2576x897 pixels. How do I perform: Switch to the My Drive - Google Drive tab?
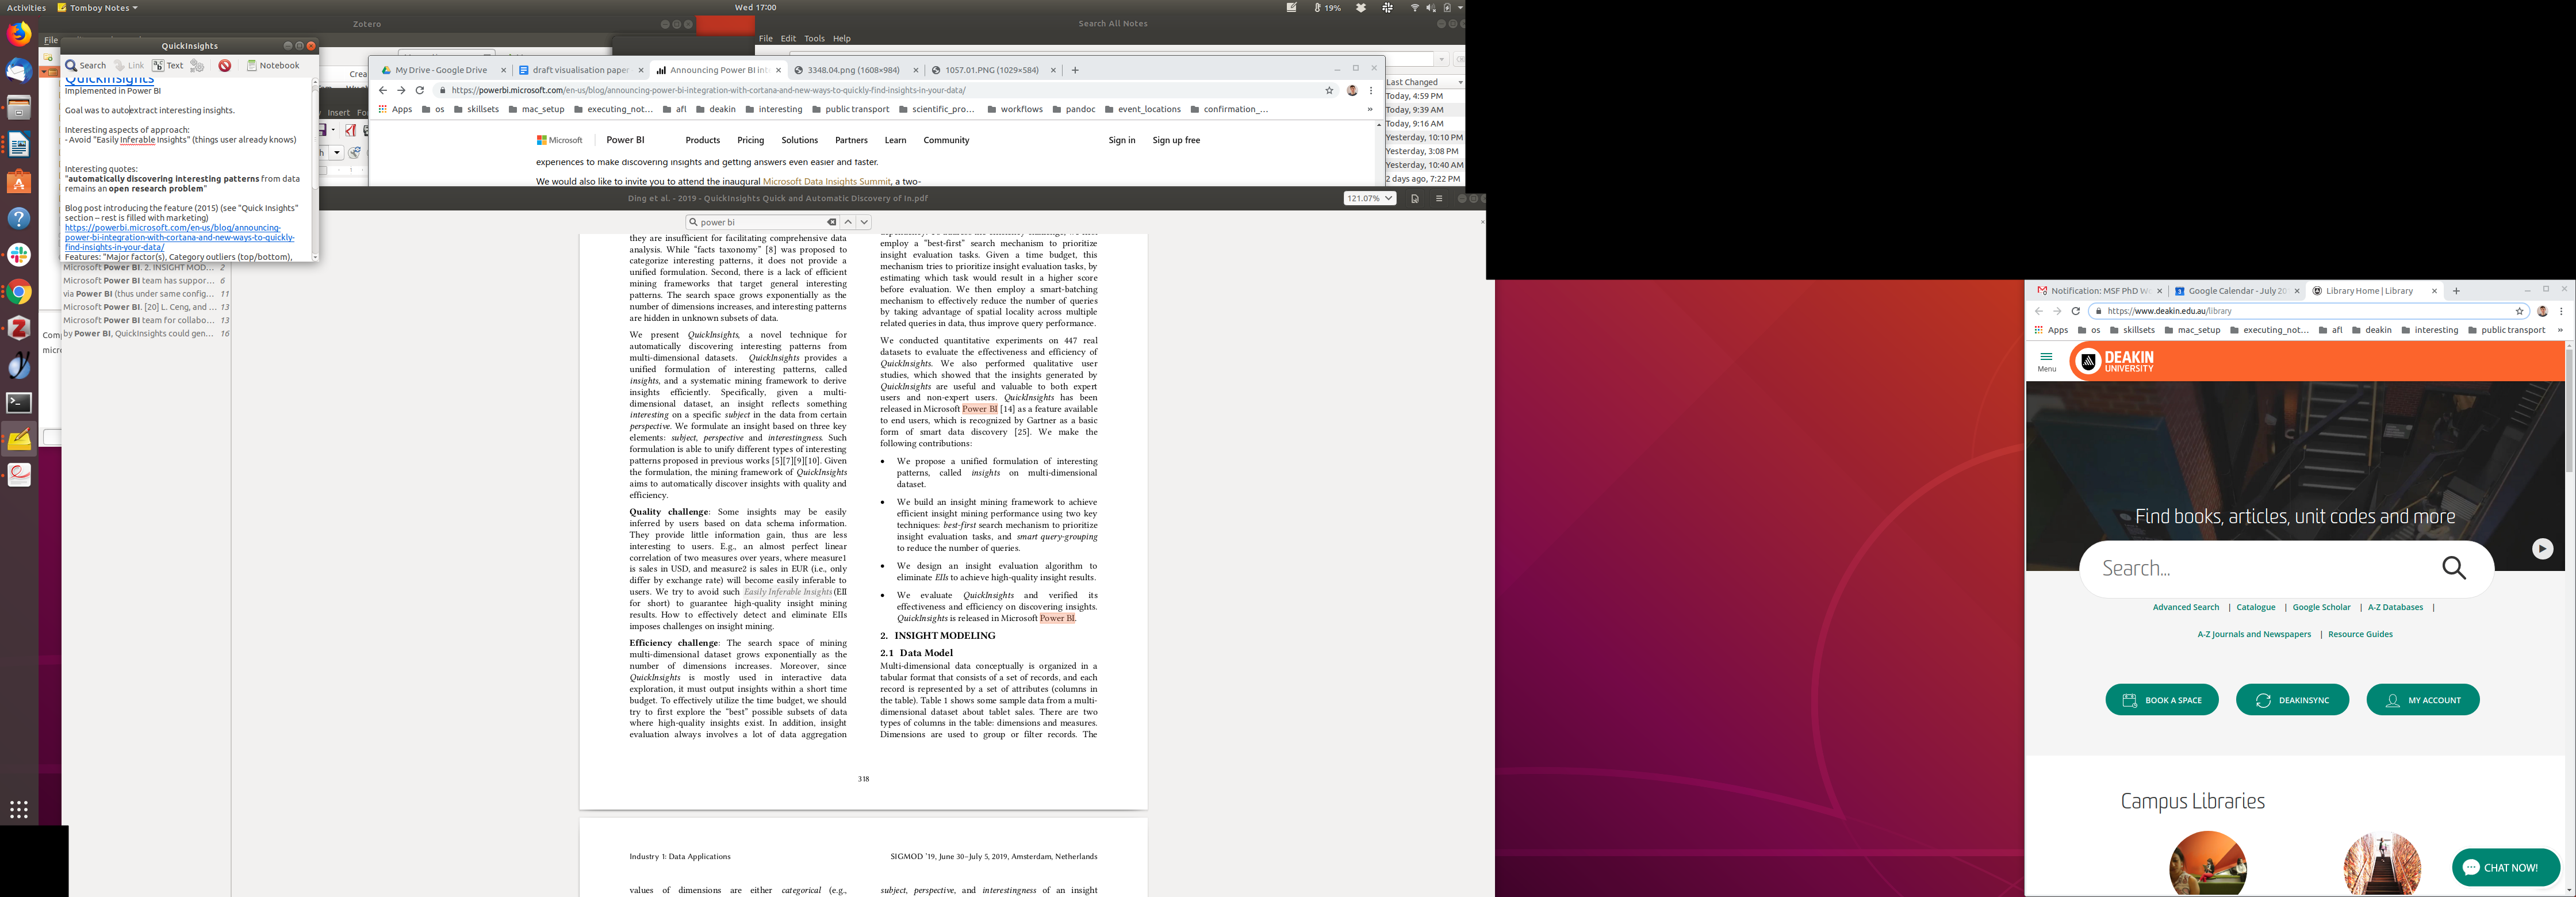[440, 70]
